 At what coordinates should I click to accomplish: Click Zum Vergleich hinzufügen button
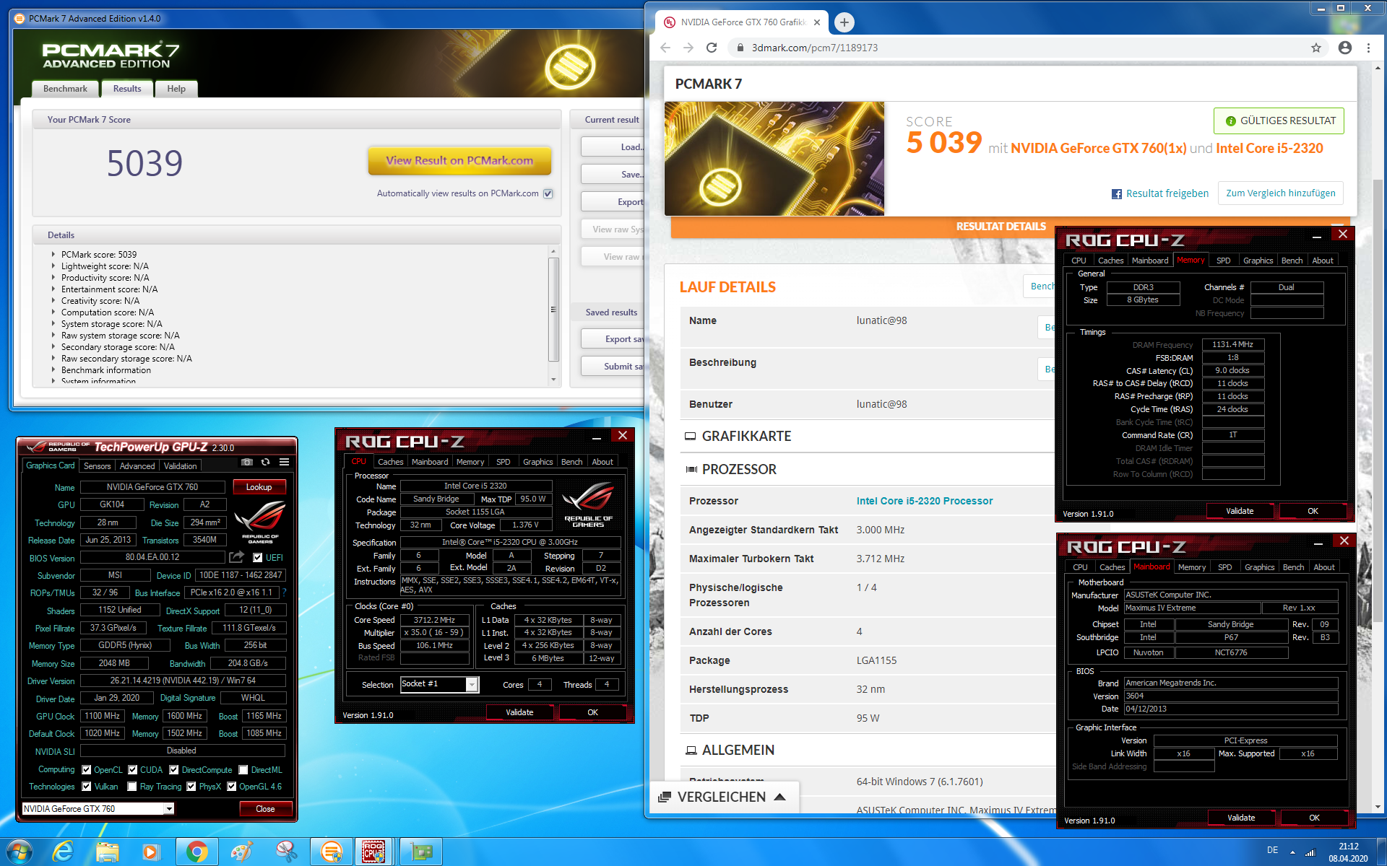click(1280, 193)
